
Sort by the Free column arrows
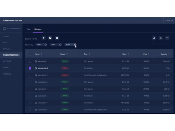149,54
